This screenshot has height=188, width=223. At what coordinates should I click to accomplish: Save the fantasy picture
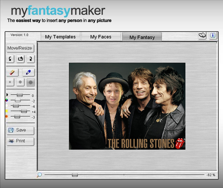tap(20, 130)
